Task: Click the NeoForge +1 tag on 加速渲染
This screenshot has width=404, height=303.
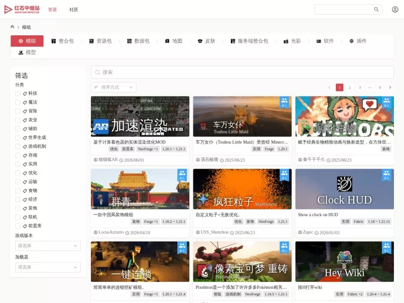Action: click(148, 149)
